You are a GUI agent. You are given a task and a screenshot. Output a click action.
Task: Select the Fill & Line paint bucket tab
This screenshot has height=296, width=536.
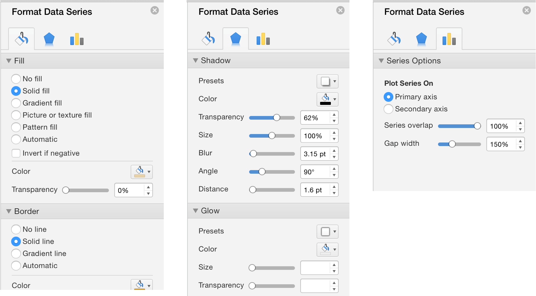coord(21,39)
